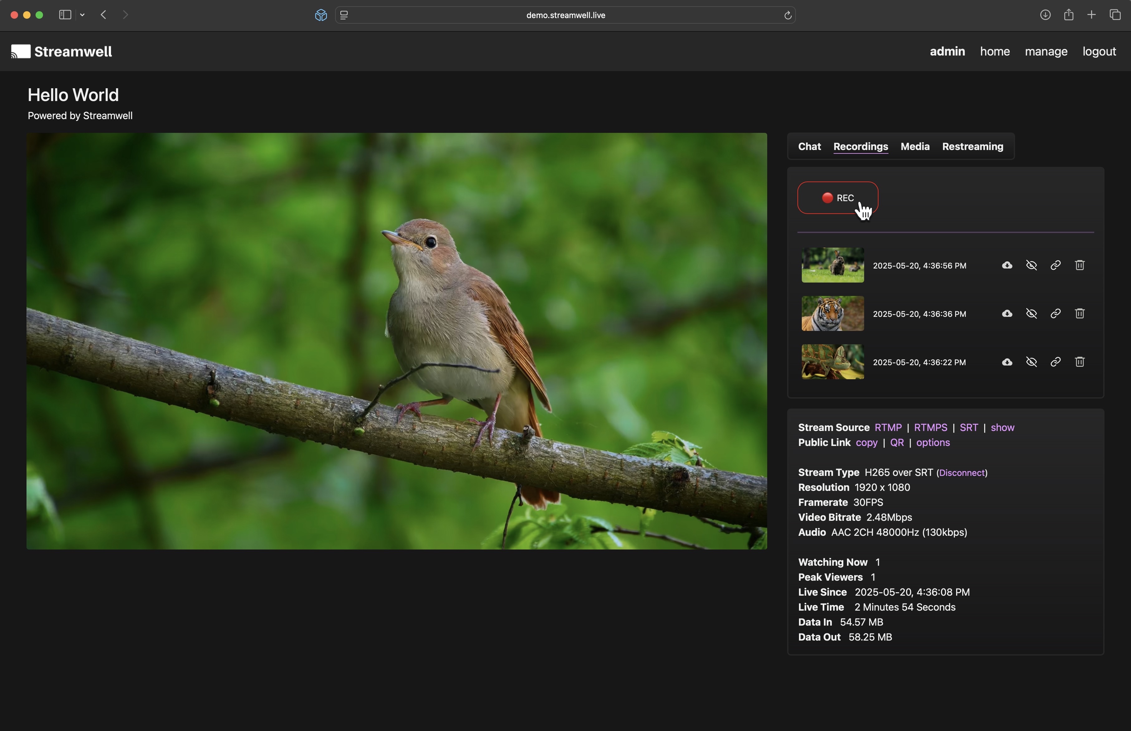
Task: Show the hidden stream source key
Action: pyautogui.click(x=1002, y=428)
